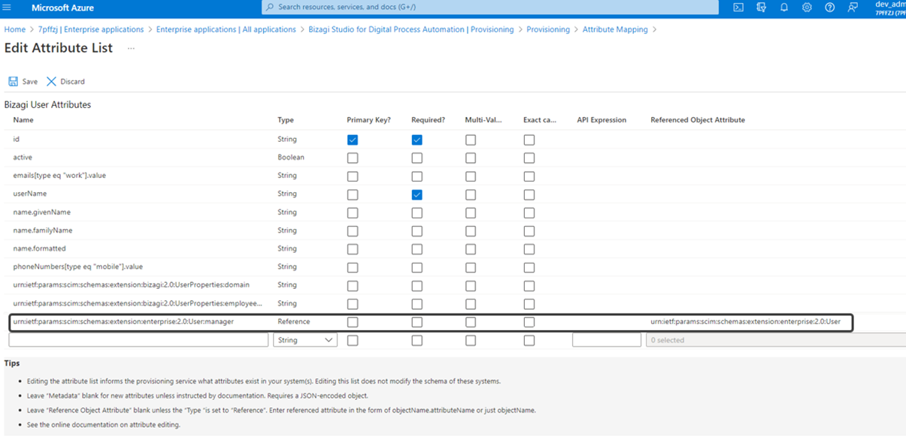Navigate to the Attribute Mapping breadcrumb
Image resolution: width=906 pixels, height=442 pixels.
[614, 29]
